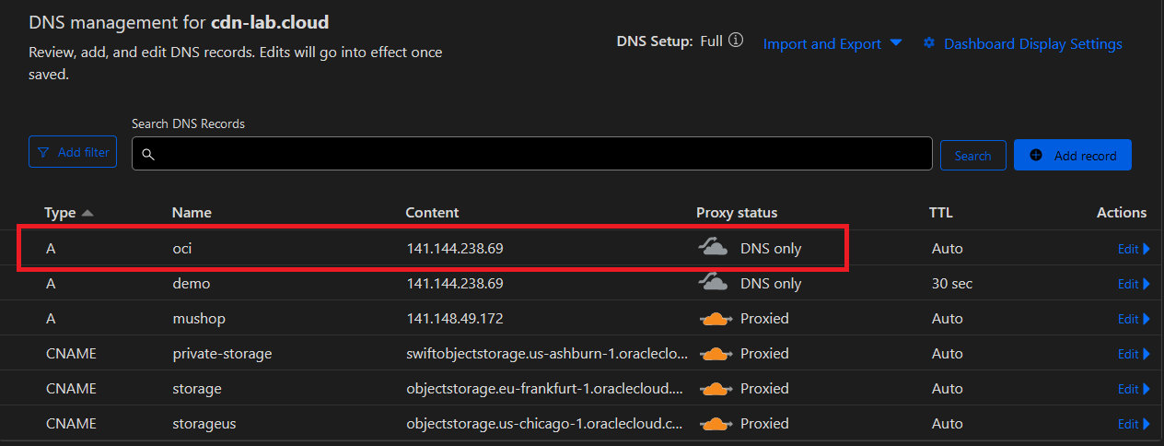
Task: Click the grey DNS only cloud for oci
Action: tap(715, 248)
